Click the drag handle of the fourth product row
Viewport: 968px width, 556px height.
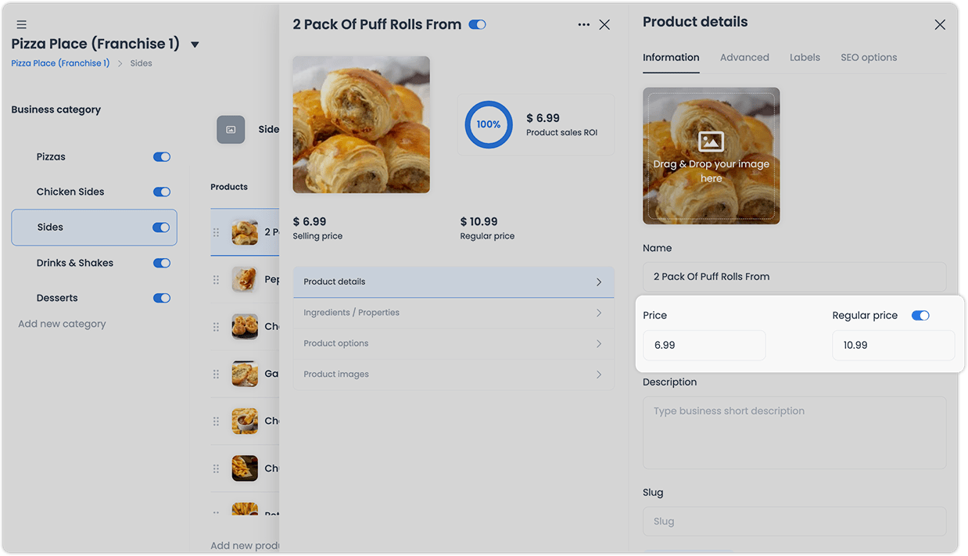point(217,374)
